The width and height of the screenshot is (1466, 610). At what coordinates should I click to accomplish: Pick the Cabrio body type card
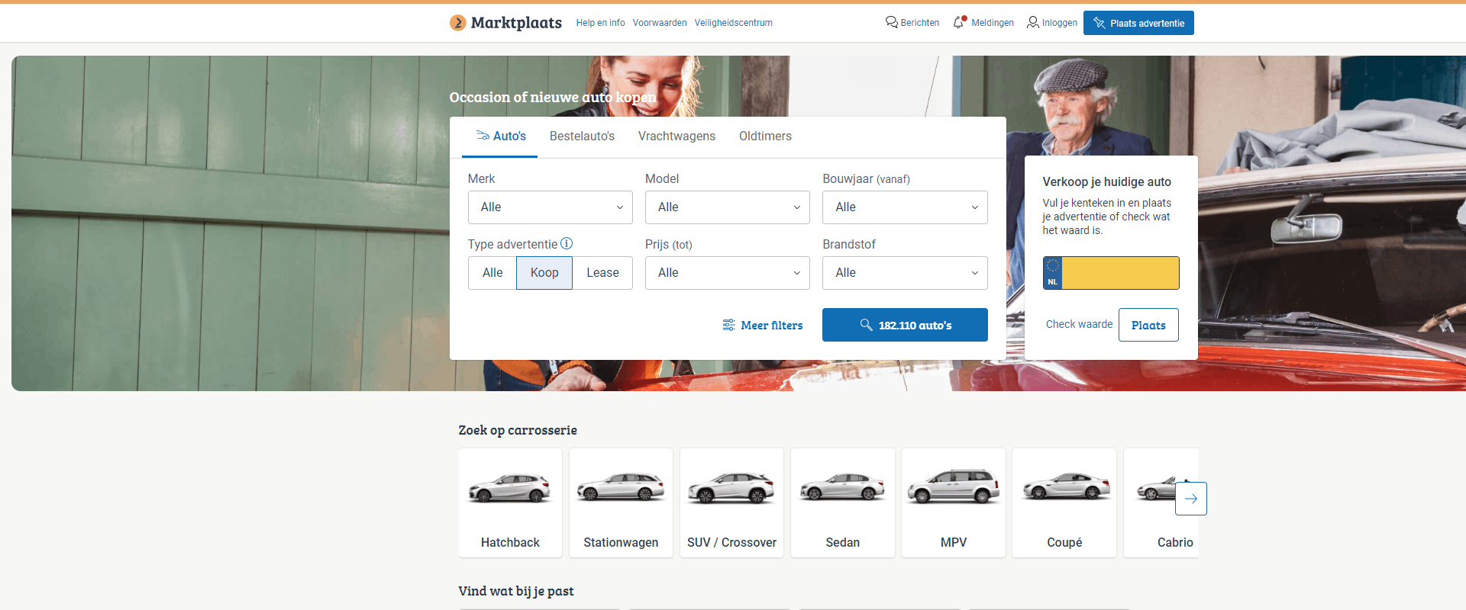point(1161,502)
